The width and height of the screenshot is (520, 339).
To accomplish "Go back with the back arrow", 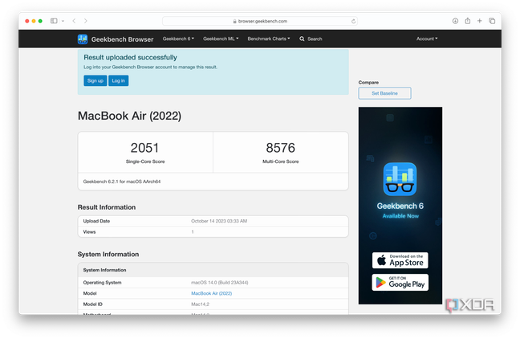I will point(74,21).
